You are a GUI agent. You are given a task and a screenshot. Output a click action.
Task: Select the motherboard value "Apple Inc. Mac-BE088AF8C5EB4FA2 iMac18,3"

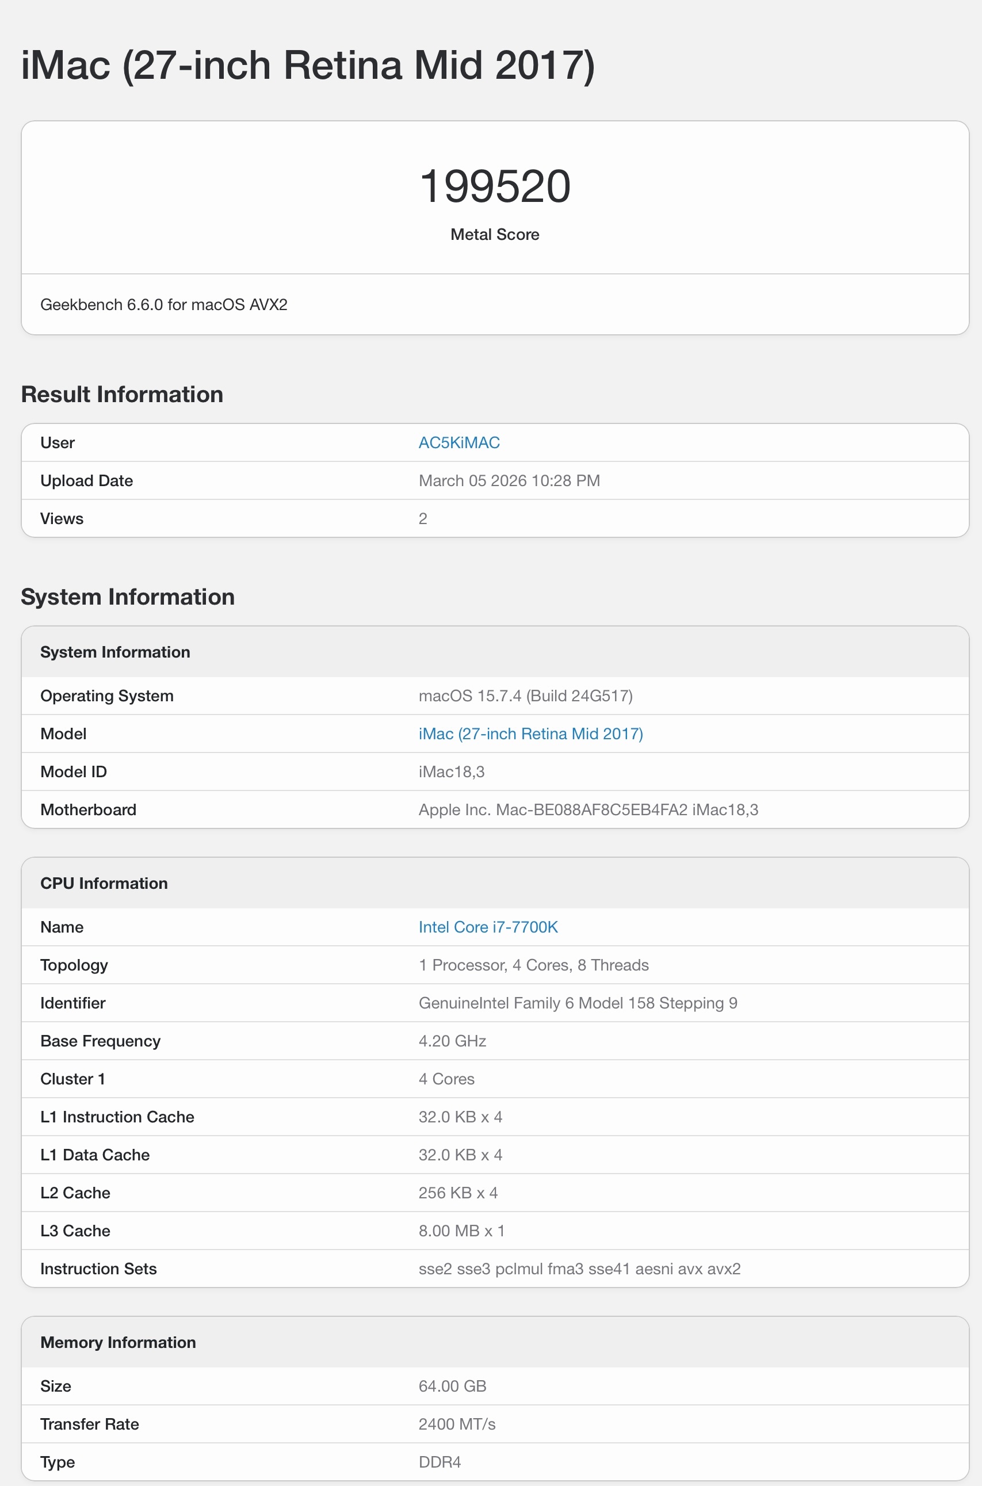pos(588,809)
